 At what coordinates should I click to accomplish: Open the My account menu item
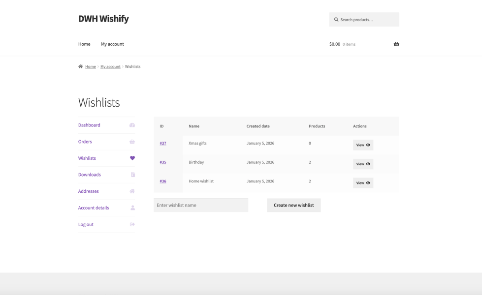click(112, 44)
